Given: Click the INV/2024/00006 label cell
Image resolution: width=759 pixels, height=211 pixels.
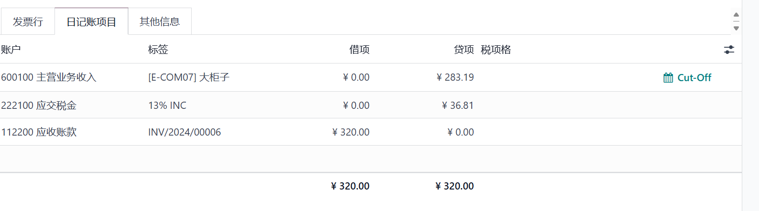Looking at the screenshot, I should (x=184, y=132).
